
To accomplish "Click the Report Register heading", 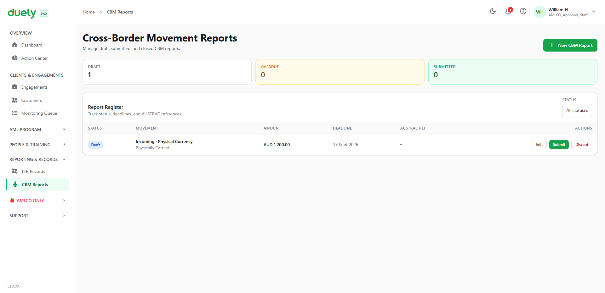I will coord(106,107).
